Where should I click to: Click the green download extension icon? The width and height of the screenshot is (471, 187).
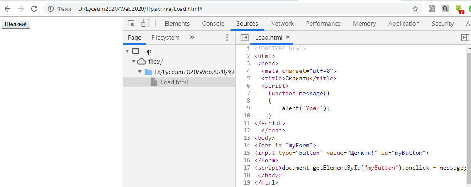[459, 9]
